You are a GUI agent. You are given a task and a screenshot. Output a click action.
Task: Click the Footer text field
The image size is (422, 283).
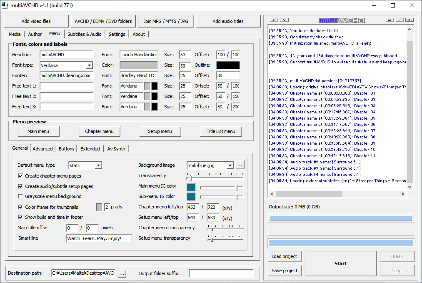tap(67, 76)
